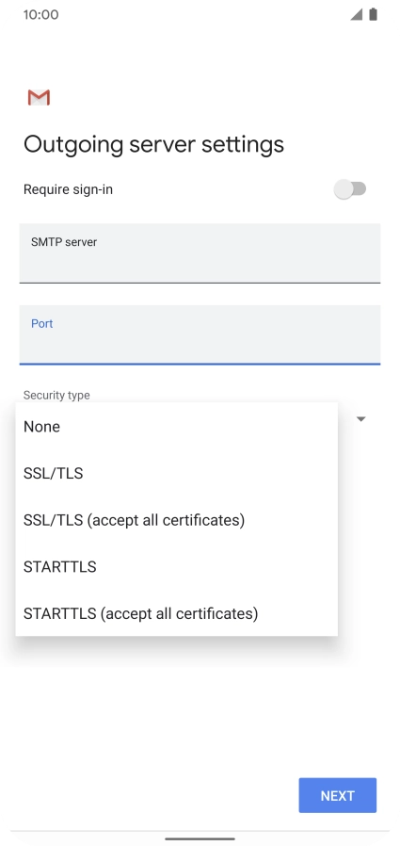Click the Security type dropdown arrow
The image size is (400, 846).
[x=361, y=418]
